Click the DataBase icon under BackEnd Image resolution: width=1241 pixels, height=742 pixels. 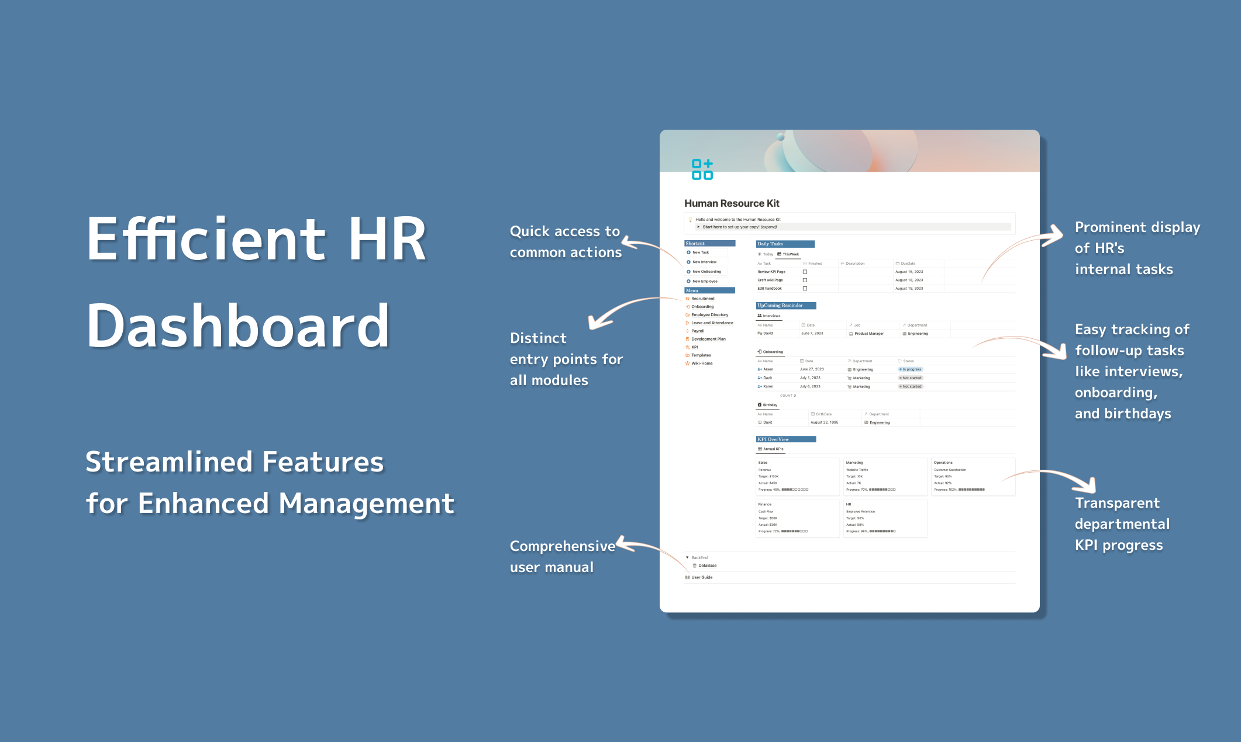click(x=695, y=566)
